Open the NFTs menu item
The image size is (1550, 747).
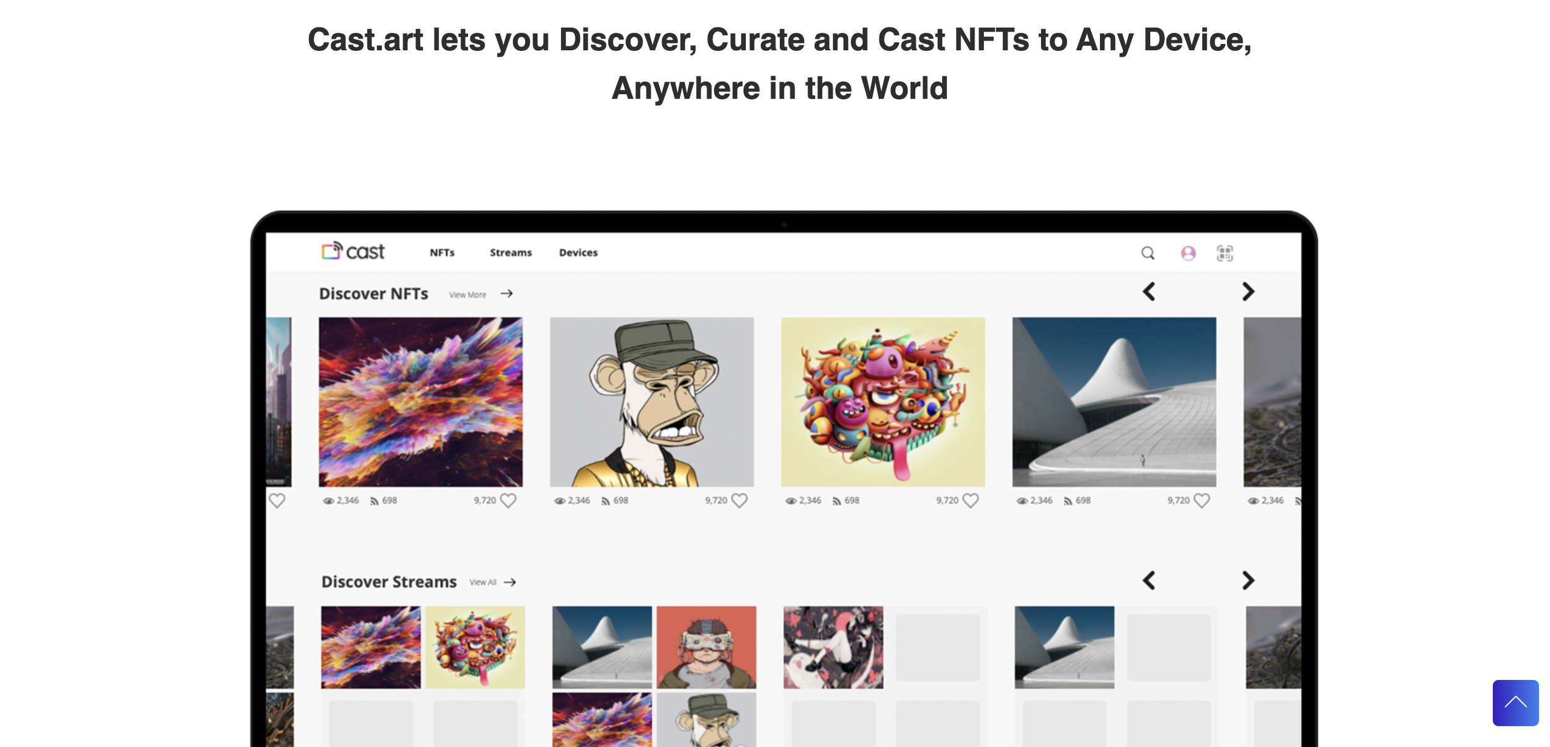point(442,252)
